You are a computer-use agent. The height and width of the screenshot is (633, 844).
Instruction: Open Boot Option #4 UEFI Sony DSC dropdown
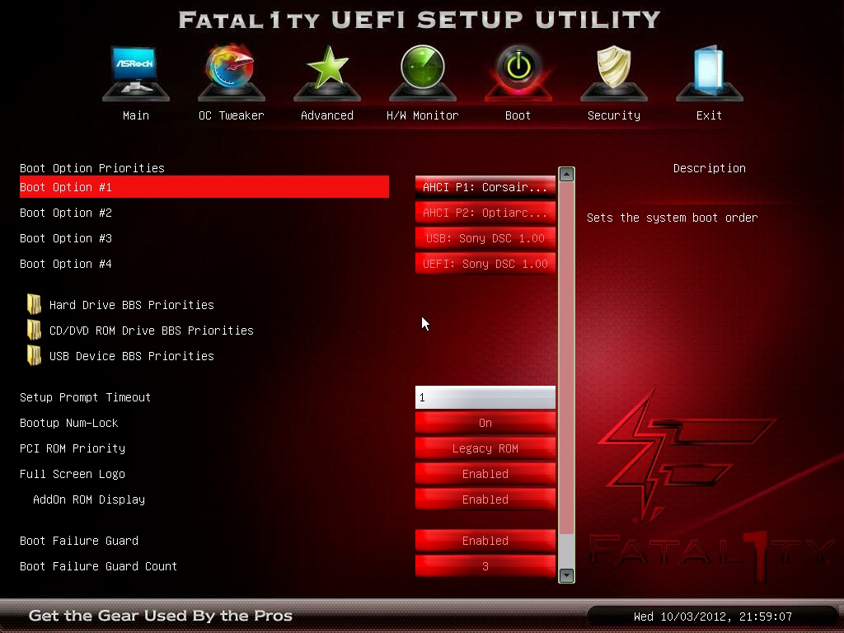click(x=485, y=264)
